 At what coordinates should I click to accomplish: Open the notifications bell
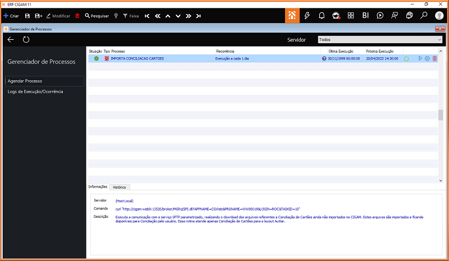tap(322, 16)
